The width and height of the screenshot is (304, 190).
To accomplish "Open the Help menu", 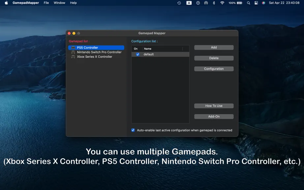I will click(x=73, y=3).
